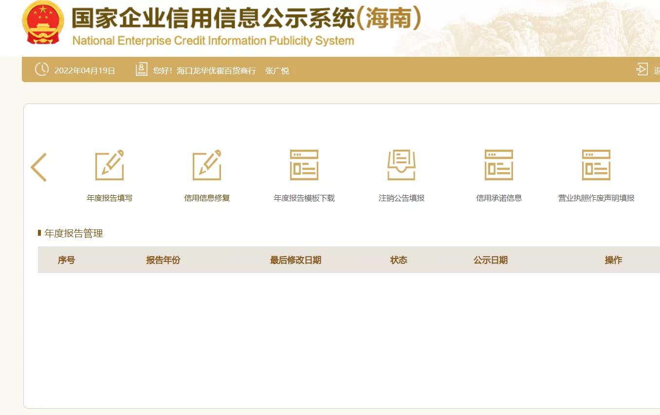Click the 状态 column header
660x415 pixels.
click(x=399, y=259)
